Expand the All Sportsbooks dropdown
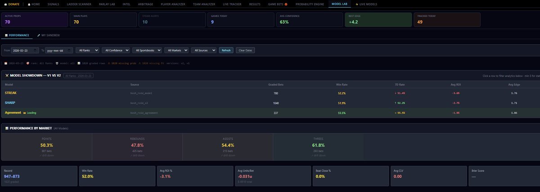Viewport: 540px width, 192px height. (x=148, y=50)
